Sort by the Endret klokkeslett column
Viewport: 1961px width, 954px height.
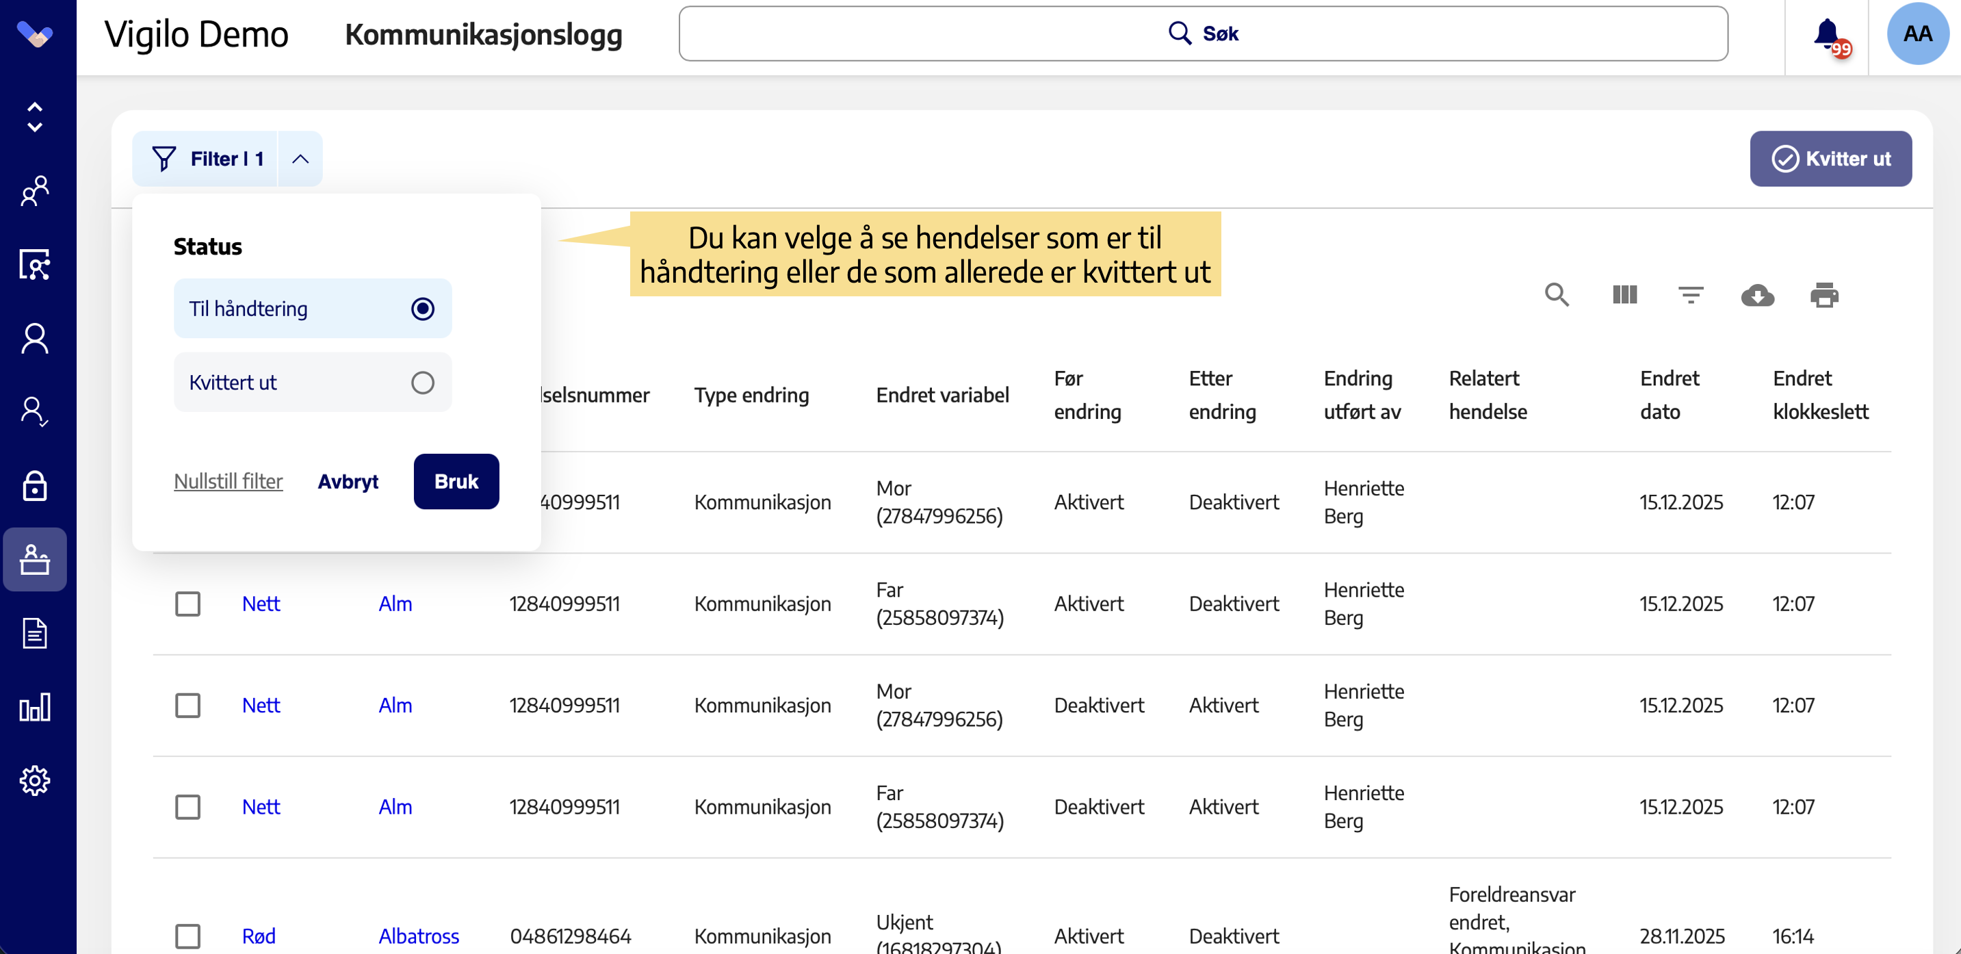click(x=1820, y=395)
